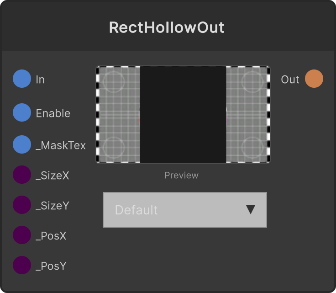Click the blue In input port
The image size is (336, 293).
(22, 79)
